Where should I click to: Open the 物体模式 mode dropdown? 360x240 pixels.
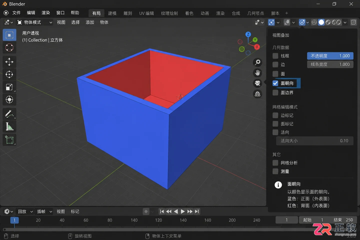click(x=35, y=22)
